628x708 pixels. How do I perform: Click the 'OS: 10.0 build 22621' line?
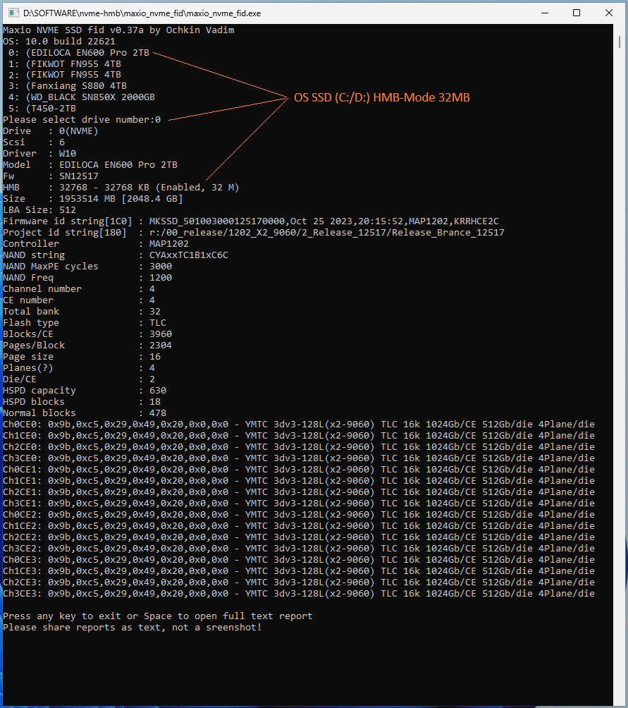(59, 41)
